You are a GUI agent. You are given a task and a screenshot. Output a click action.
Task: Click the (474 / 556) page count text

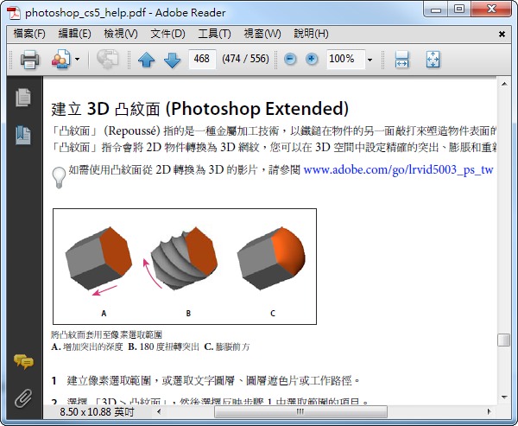(x=245, y=59)
